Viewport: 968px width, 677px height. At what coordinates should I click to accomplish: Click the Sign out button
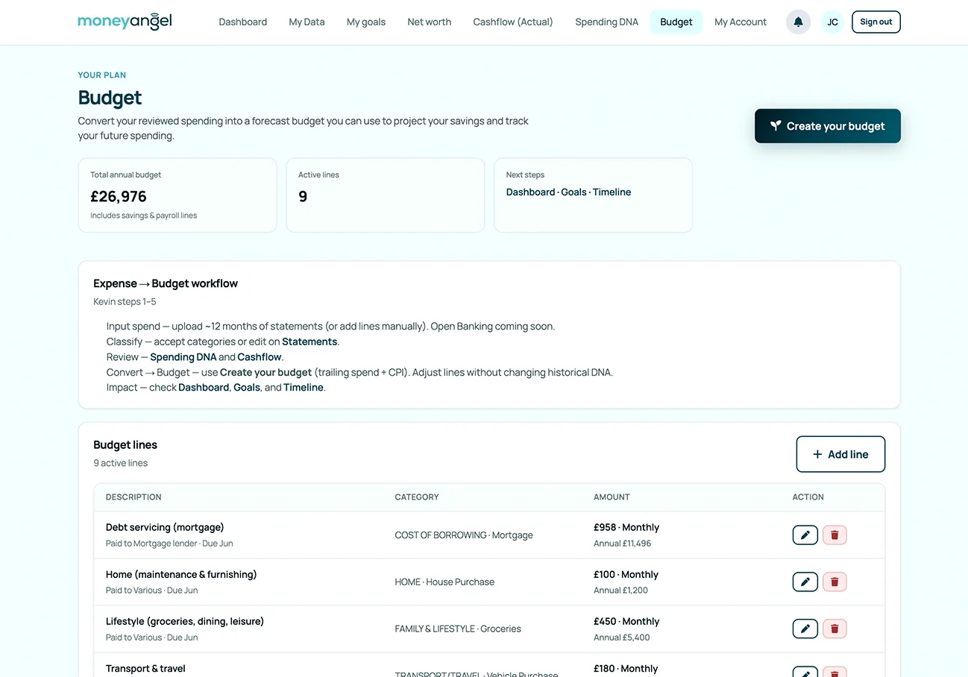coord(876,22)
